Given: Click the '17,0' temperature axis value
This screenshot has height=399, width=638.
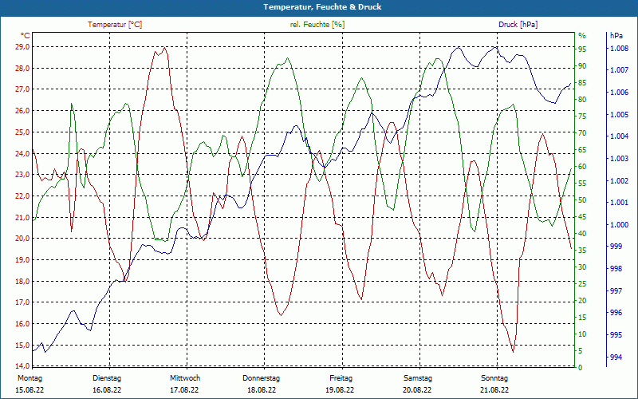Looking at the screenshot, I should click(22, 302).
